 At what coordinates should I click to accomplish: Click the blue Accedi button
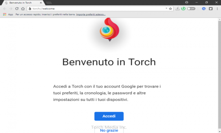(109, 116)
